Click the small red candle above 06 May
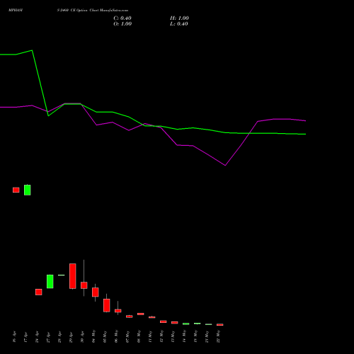The height and width of the screenshot is (354, 354). [118, 311]
